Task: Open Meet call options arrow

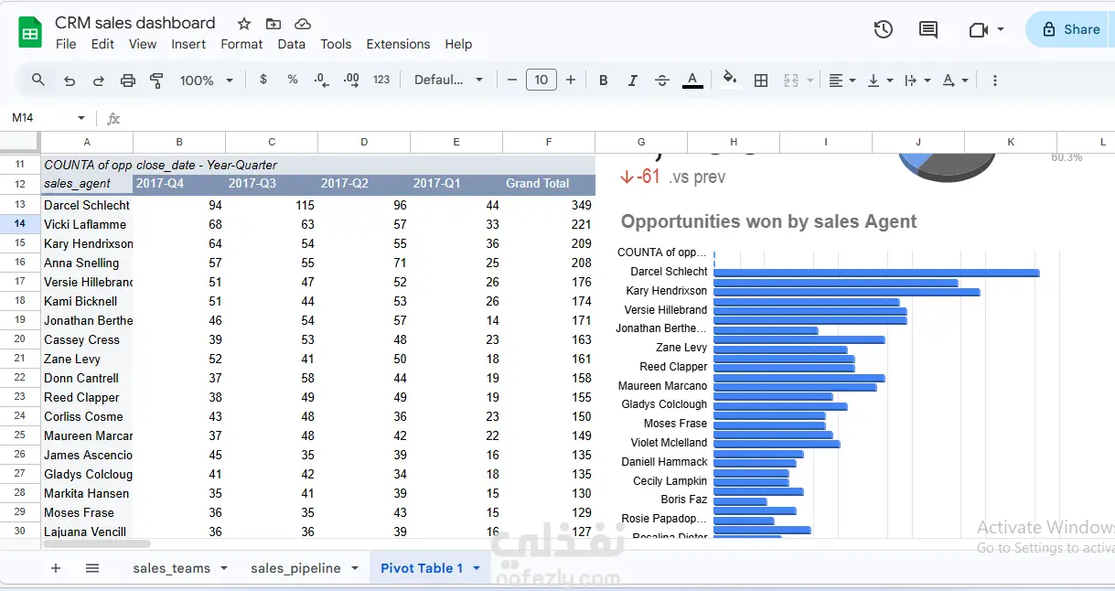Action: point(1001,29)
